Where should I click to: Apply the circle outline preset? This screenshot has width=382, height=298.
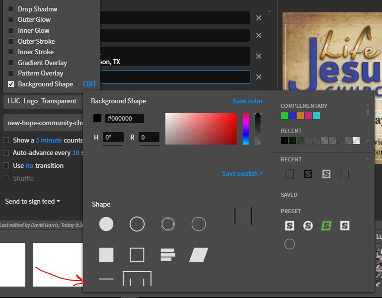click(x=290, y=244)
